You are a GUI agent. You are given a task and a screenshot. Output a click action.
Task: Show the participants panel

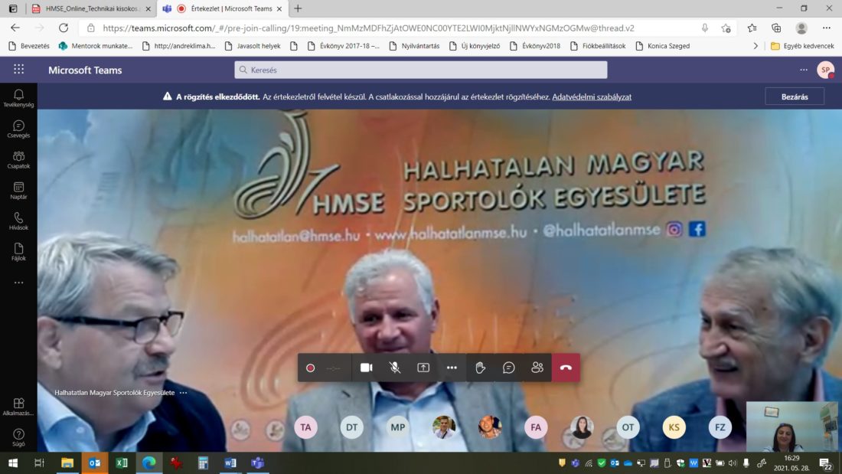click(x=537, y=368)
